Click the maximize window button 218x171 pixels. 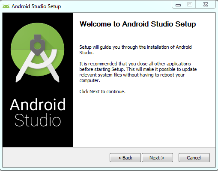pyautogui.click(x=190, y=5)
